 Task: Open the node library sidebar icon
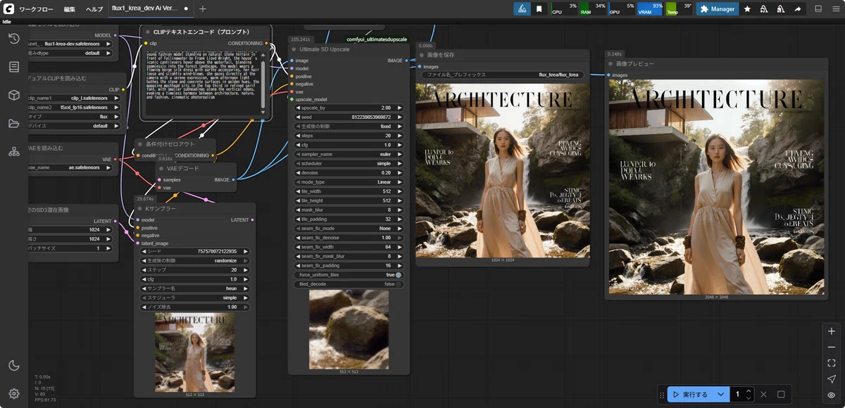coord(14,67)
